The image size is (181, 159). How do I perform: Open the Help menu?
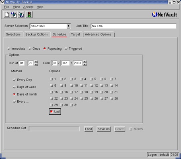pos(40,7)
